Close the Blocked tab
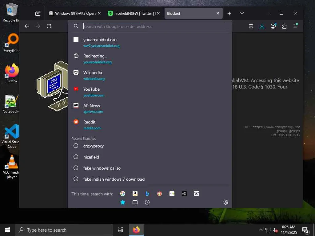This screenshot has width=315, height=236. click(218, 14)
